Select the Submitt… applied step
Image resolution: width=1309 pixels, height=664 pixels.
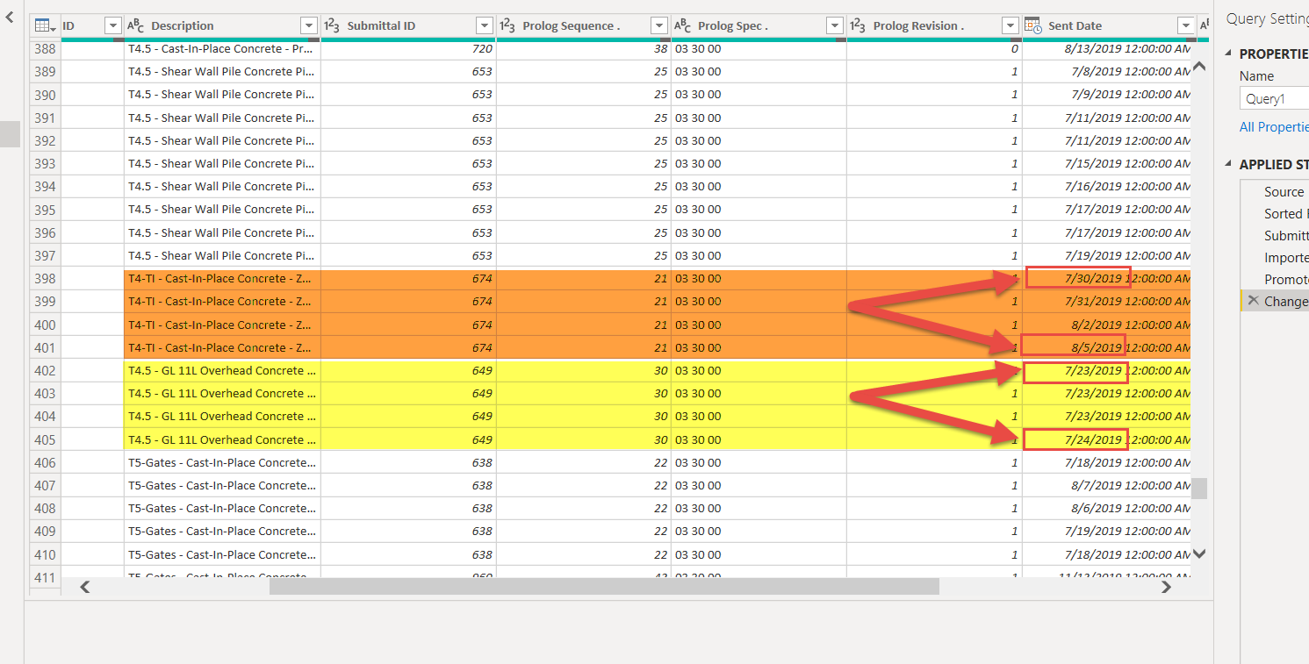(1285, 236)
